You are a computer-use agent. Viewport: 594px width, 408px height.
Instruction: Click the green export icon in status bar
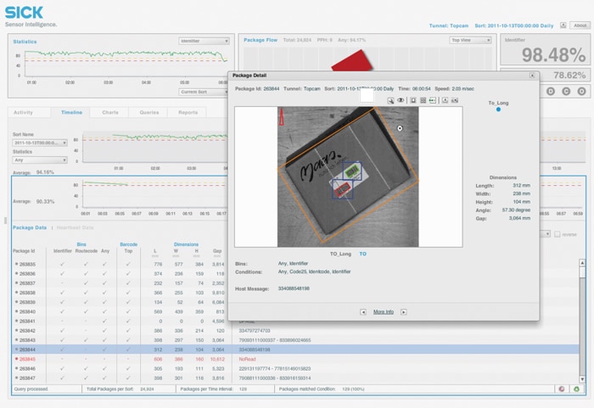[x=577, y=388]
